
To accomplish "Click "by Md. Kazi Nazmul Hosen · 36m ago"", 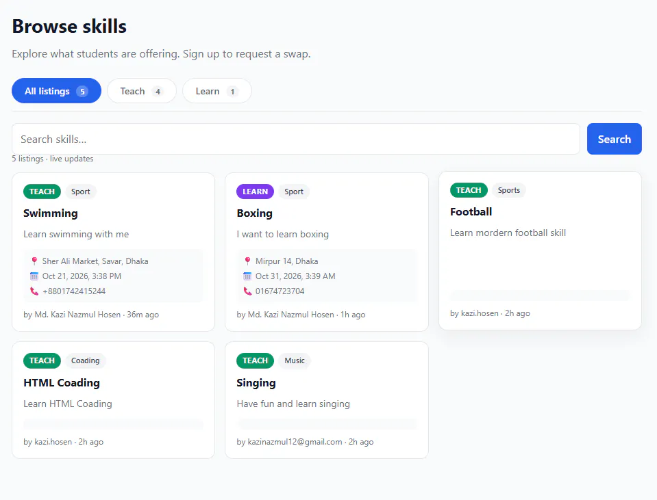I will pyautogui.click(x=91, y=315).
